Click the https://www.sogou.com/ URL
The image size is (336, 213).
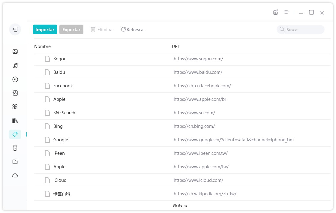tap(198, 59)
